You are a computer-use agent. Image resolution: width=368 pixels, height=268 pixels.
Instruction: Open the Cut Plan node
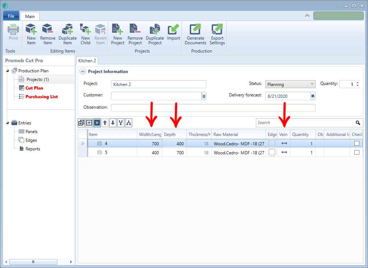click(34, 88)
